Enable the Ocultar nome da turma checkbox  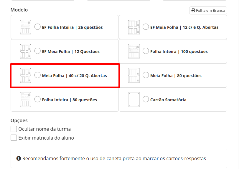point(14,129)
